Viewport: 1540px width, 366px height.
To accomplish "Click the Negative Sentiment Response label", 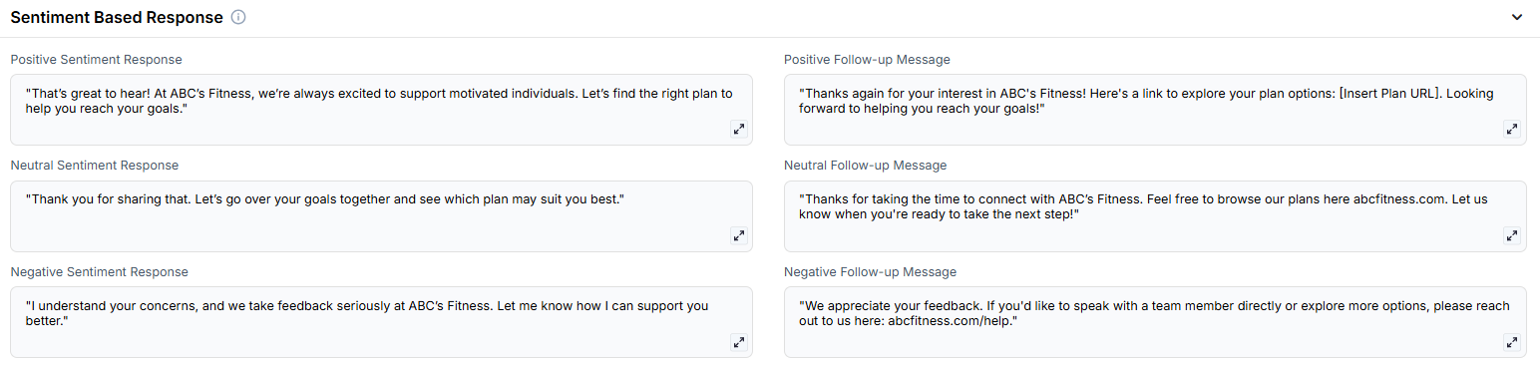I will (x=99, y=271).
